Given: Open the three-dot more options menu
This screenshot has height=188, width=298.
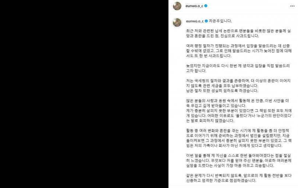Looking at the screenshot, I should point(292,6).
